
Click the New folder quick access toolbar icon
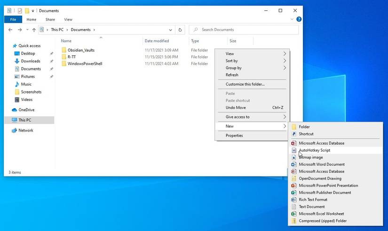coord(27,11)
